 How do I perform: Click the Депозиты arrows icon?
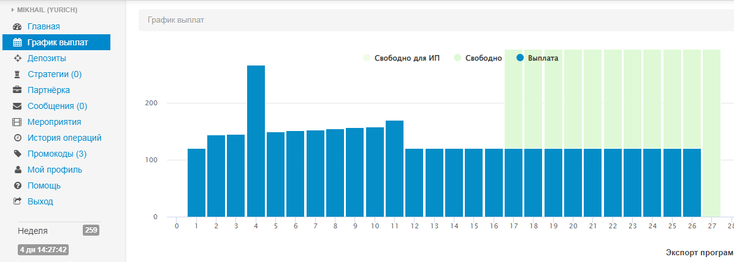(x=17, y=59)
